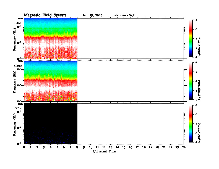The height and width of the screenshot is (169, 219).
Task: Click the "dZ/dt" panel label
Action: point(18,108)
